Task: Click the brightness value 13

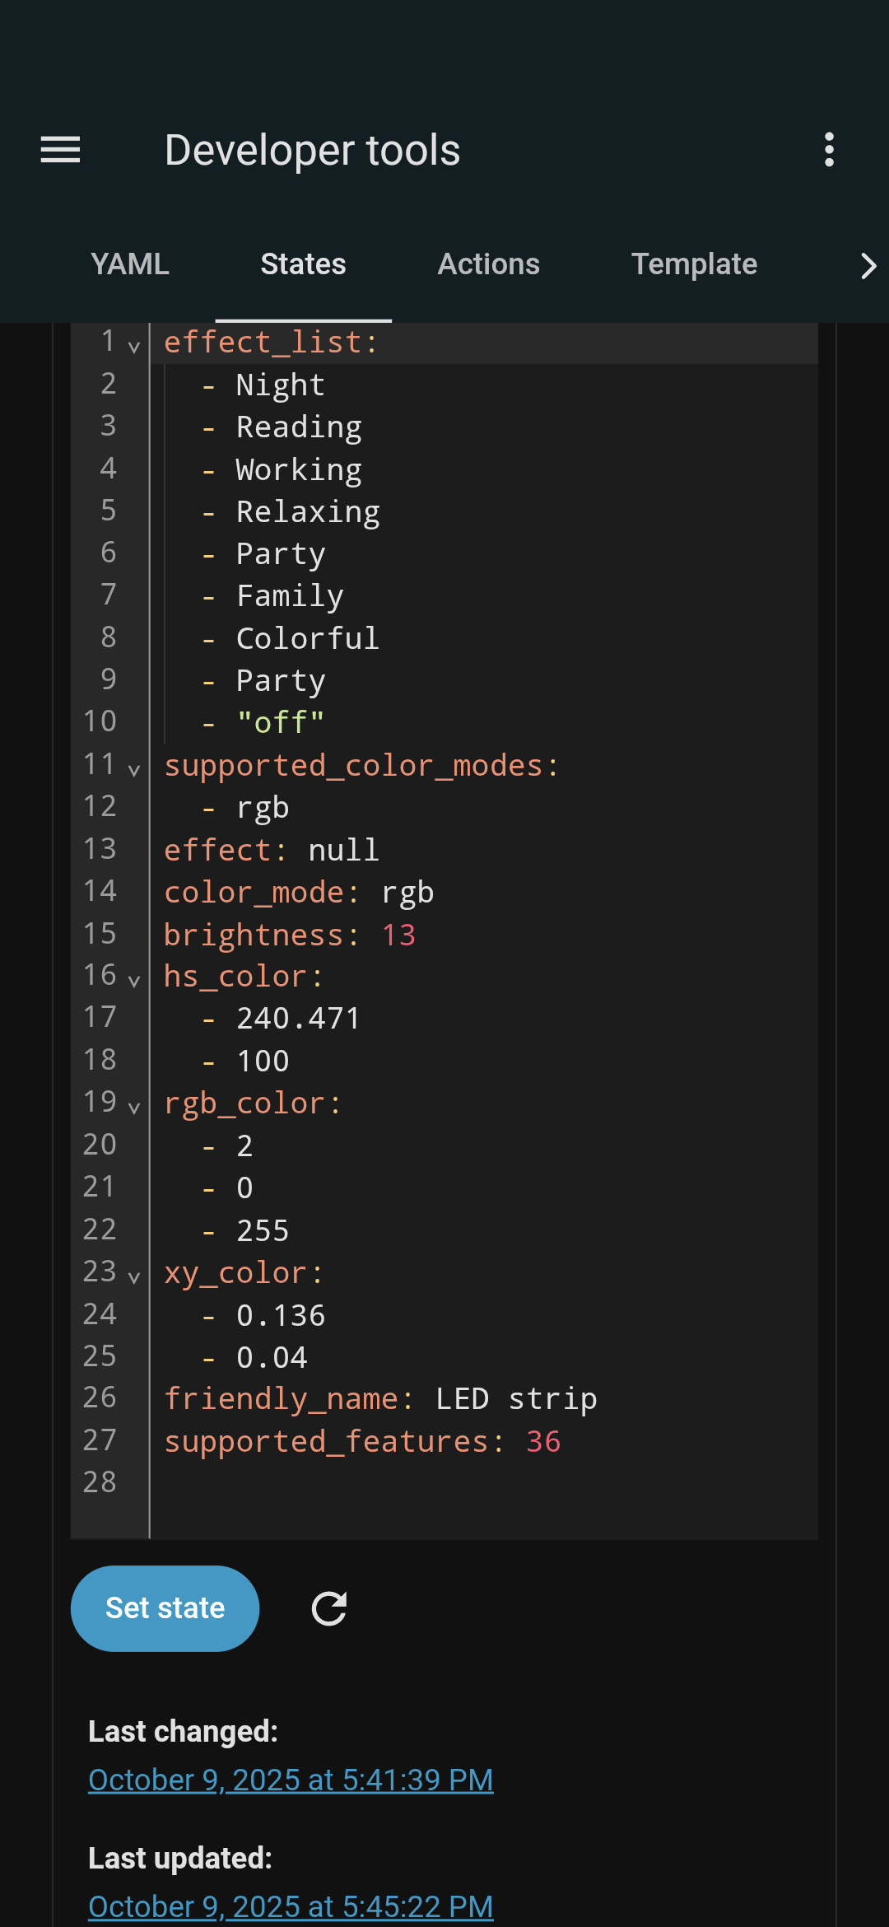Action: [x=399, y=935]
